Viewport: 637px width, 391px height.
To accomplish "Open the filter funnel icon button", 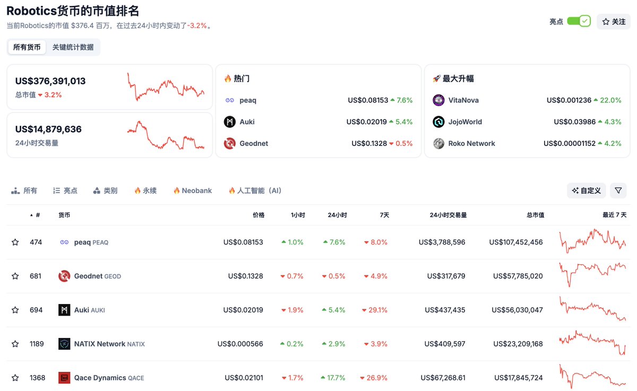I will (x=618, y=190).
